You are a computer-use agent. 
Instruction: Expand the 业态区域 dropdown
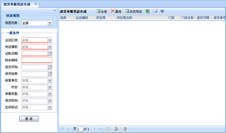[50, 40]
